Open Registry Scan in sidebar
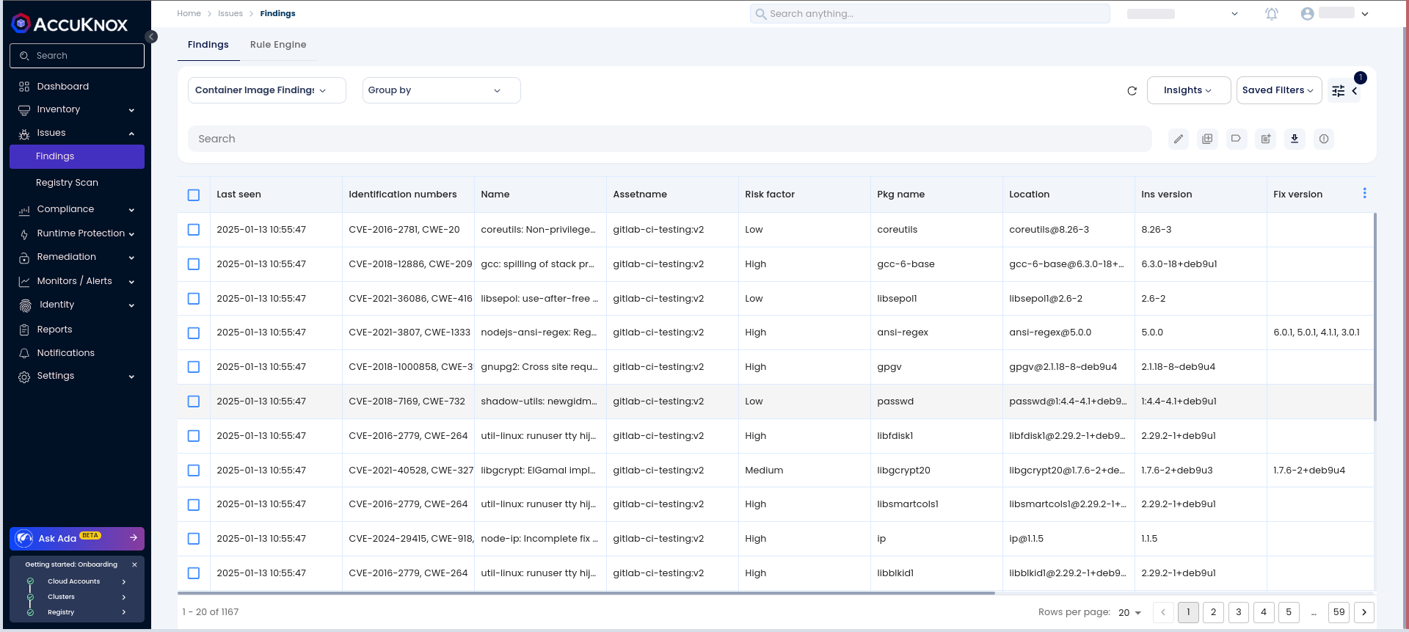 (67, 183)
